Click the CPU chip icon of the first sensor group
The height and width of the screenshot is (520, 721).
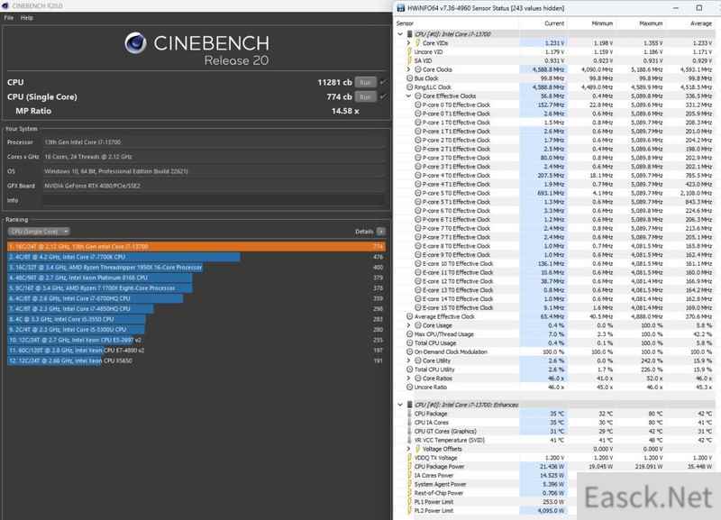(409, 34)
